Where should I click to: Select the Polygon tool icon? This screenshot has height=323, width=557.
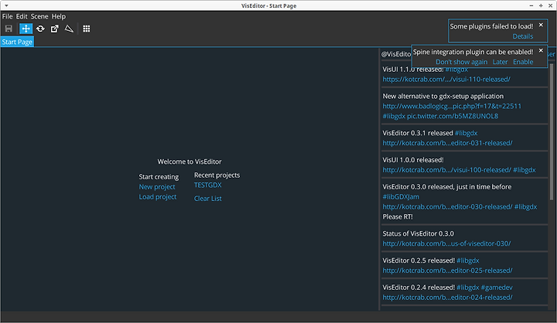[69, 29]
